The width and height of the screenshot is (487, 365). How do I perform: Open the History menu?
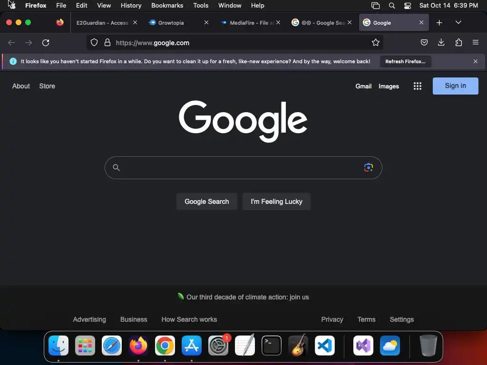click(131, 5)
